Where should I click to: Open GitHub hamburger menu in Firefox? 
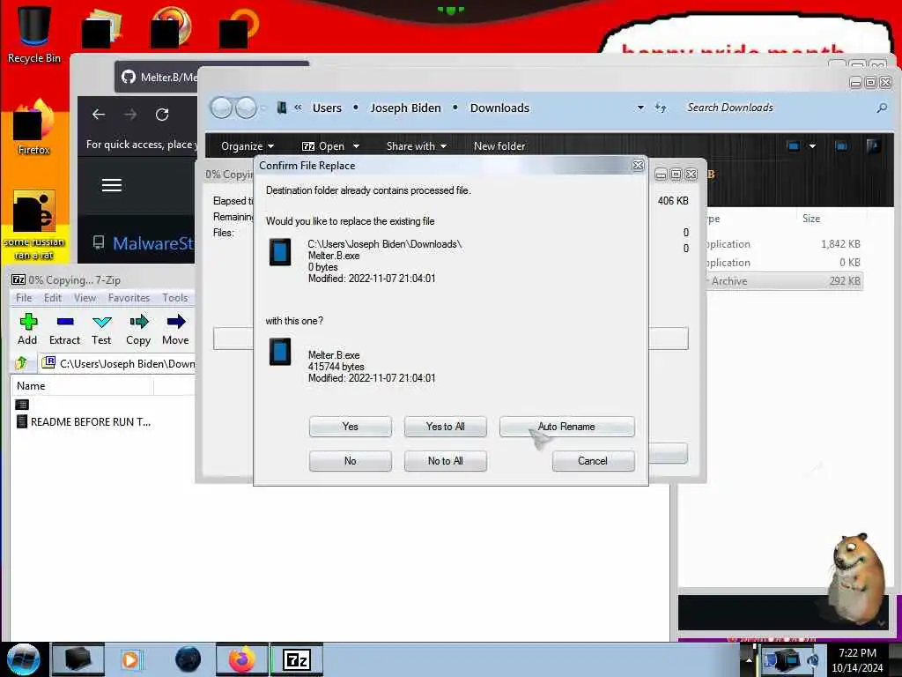click(x=112, y=185)
